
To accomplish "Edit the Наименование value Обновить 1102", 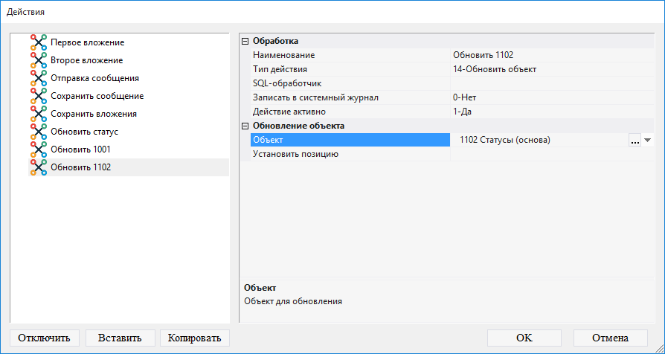I will [x=550, y=55].
